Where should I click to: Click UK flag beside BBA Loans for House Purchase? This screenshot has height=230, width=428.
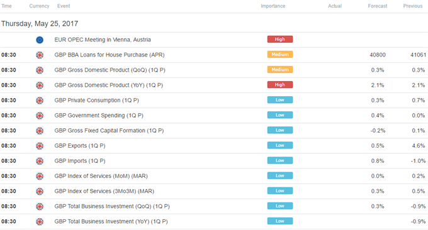pyautogui.click(x=40, y=55)
